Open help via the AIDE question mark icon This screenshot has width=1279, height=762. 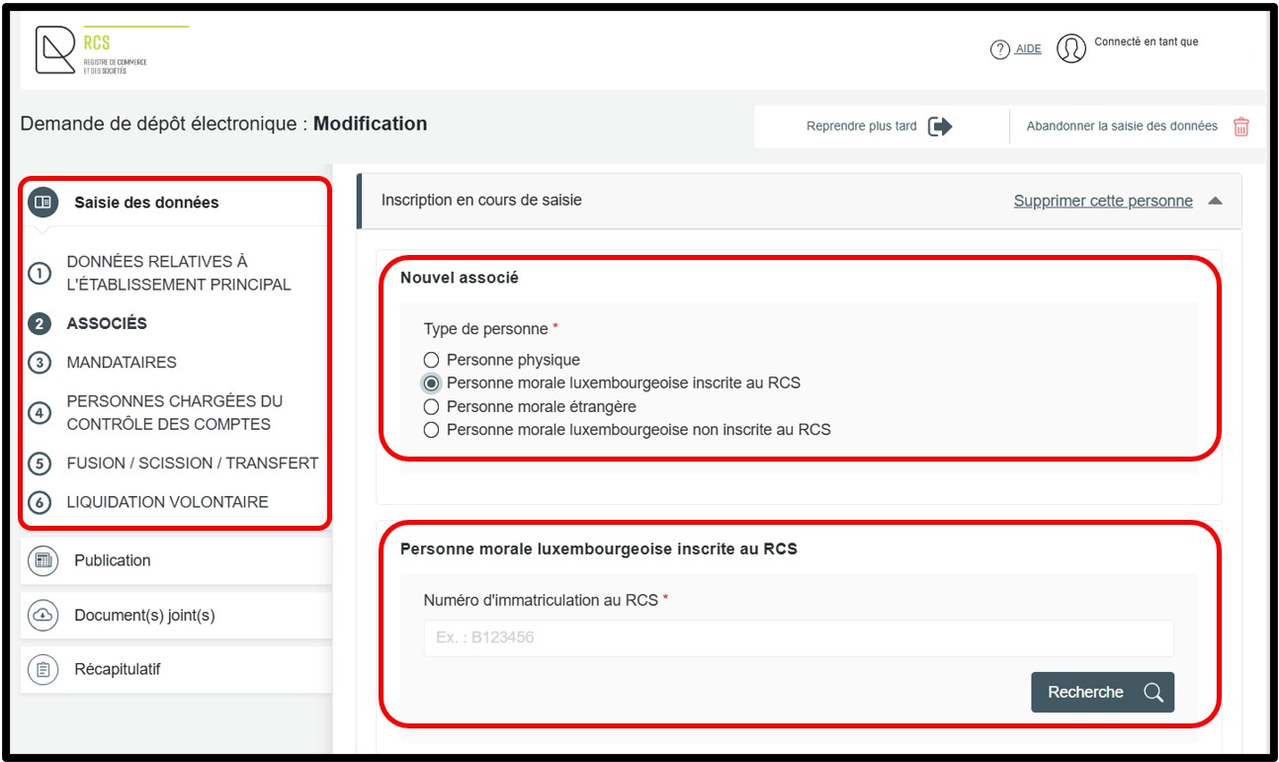(999, 49)
